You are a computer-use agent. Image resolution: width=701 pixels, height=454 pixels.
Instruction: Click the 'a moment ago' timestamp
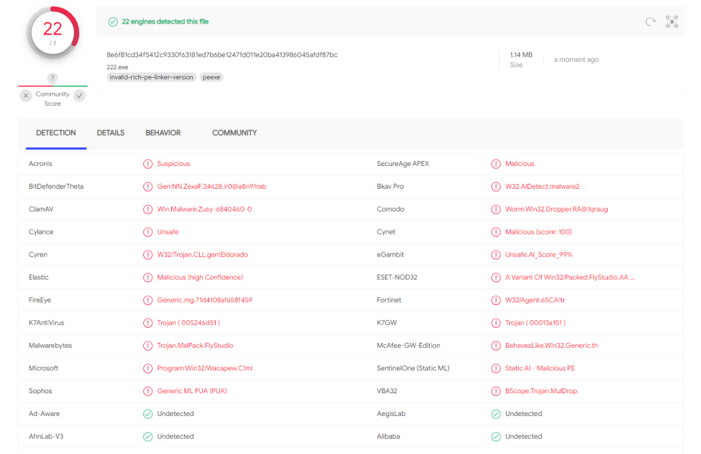pyautogui.click(x=576, y=60)
